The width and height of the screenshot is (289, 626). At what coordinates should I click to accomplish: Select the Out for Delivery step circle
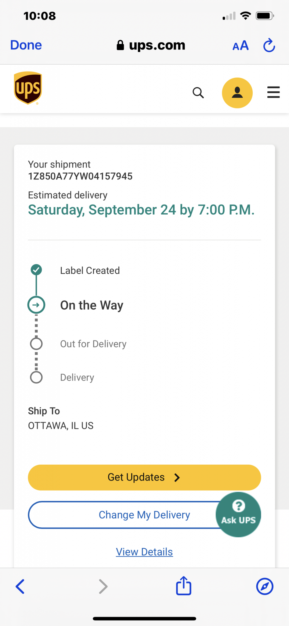coord(36,344)
